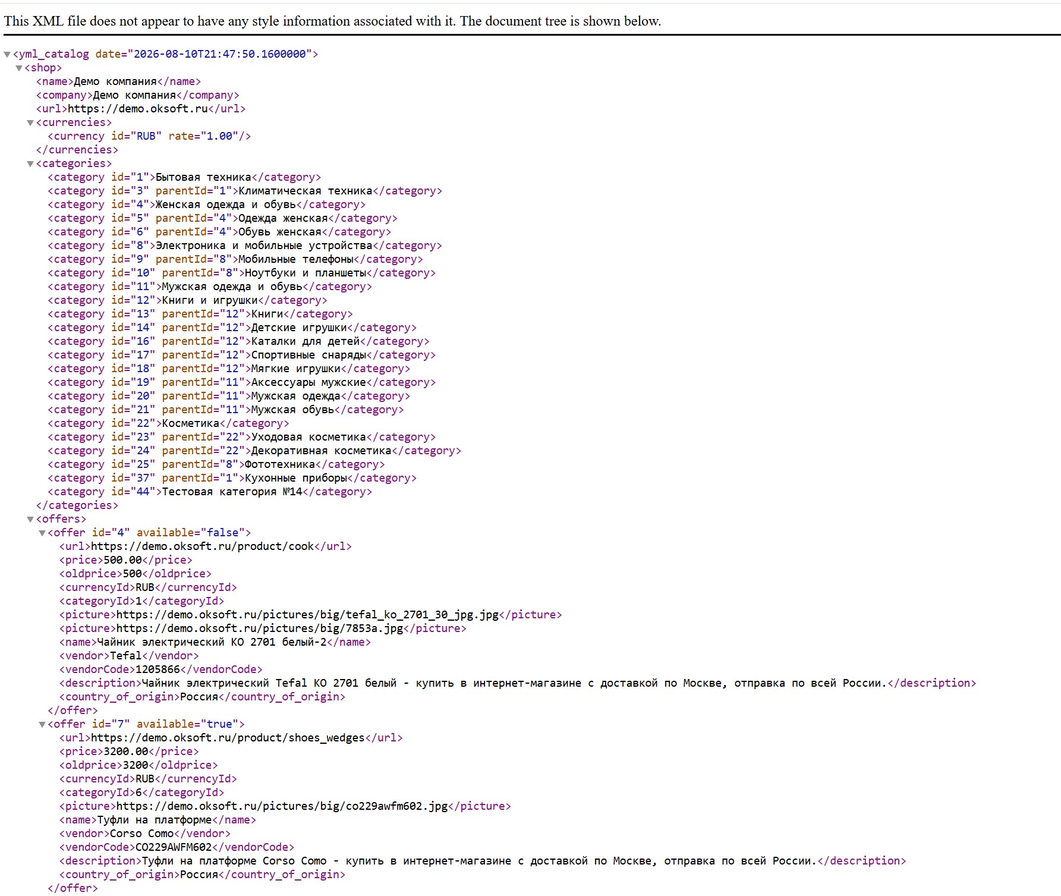The height and width of the screenshot is (896, 1061).
Task: Click the closing currencies tag
Action: point(77,150)
